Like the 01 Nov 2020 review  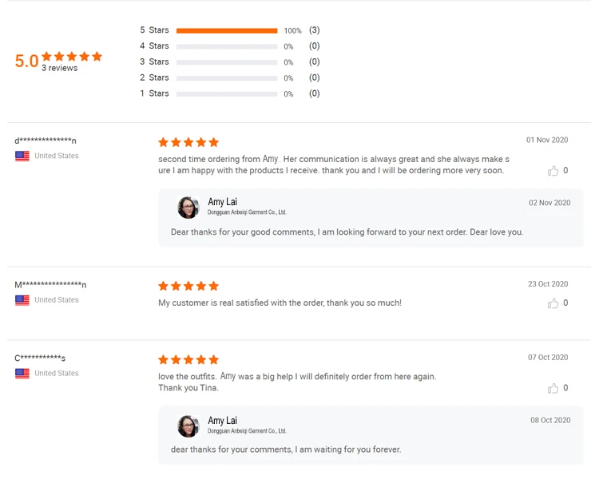(553, 171)
